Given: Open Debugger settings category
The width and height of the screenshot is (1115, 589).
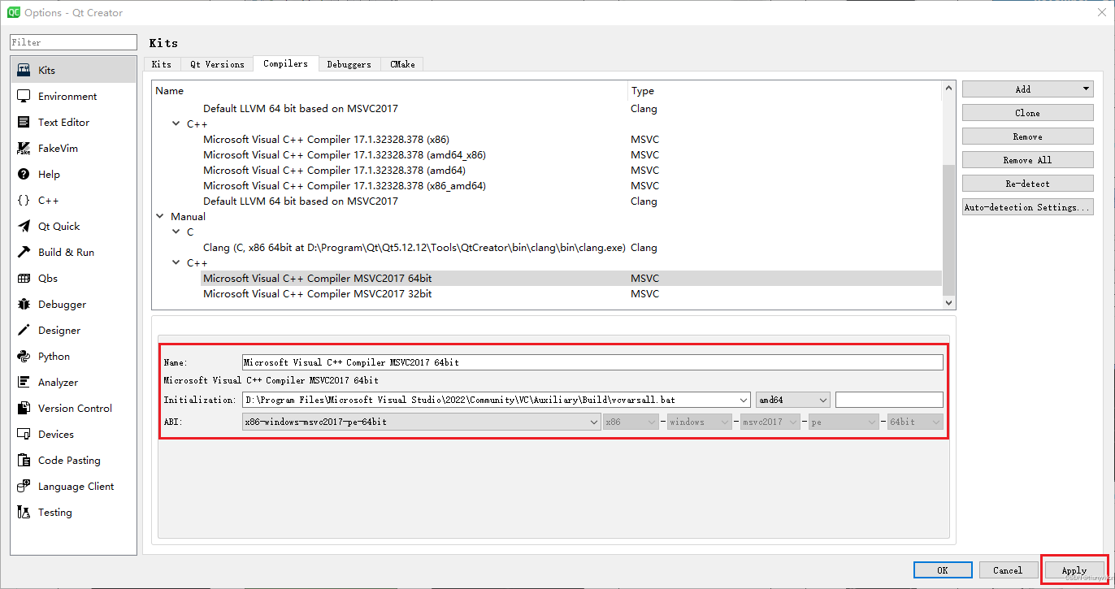Looking at the screenshot, I should (73, 304).
